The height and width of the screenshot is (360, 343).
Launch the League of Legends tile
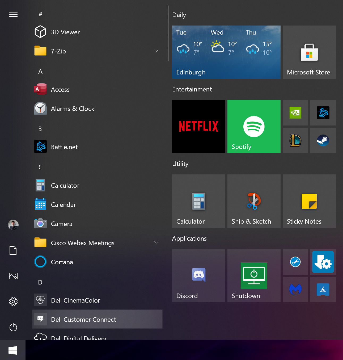(x=295, y=140)
